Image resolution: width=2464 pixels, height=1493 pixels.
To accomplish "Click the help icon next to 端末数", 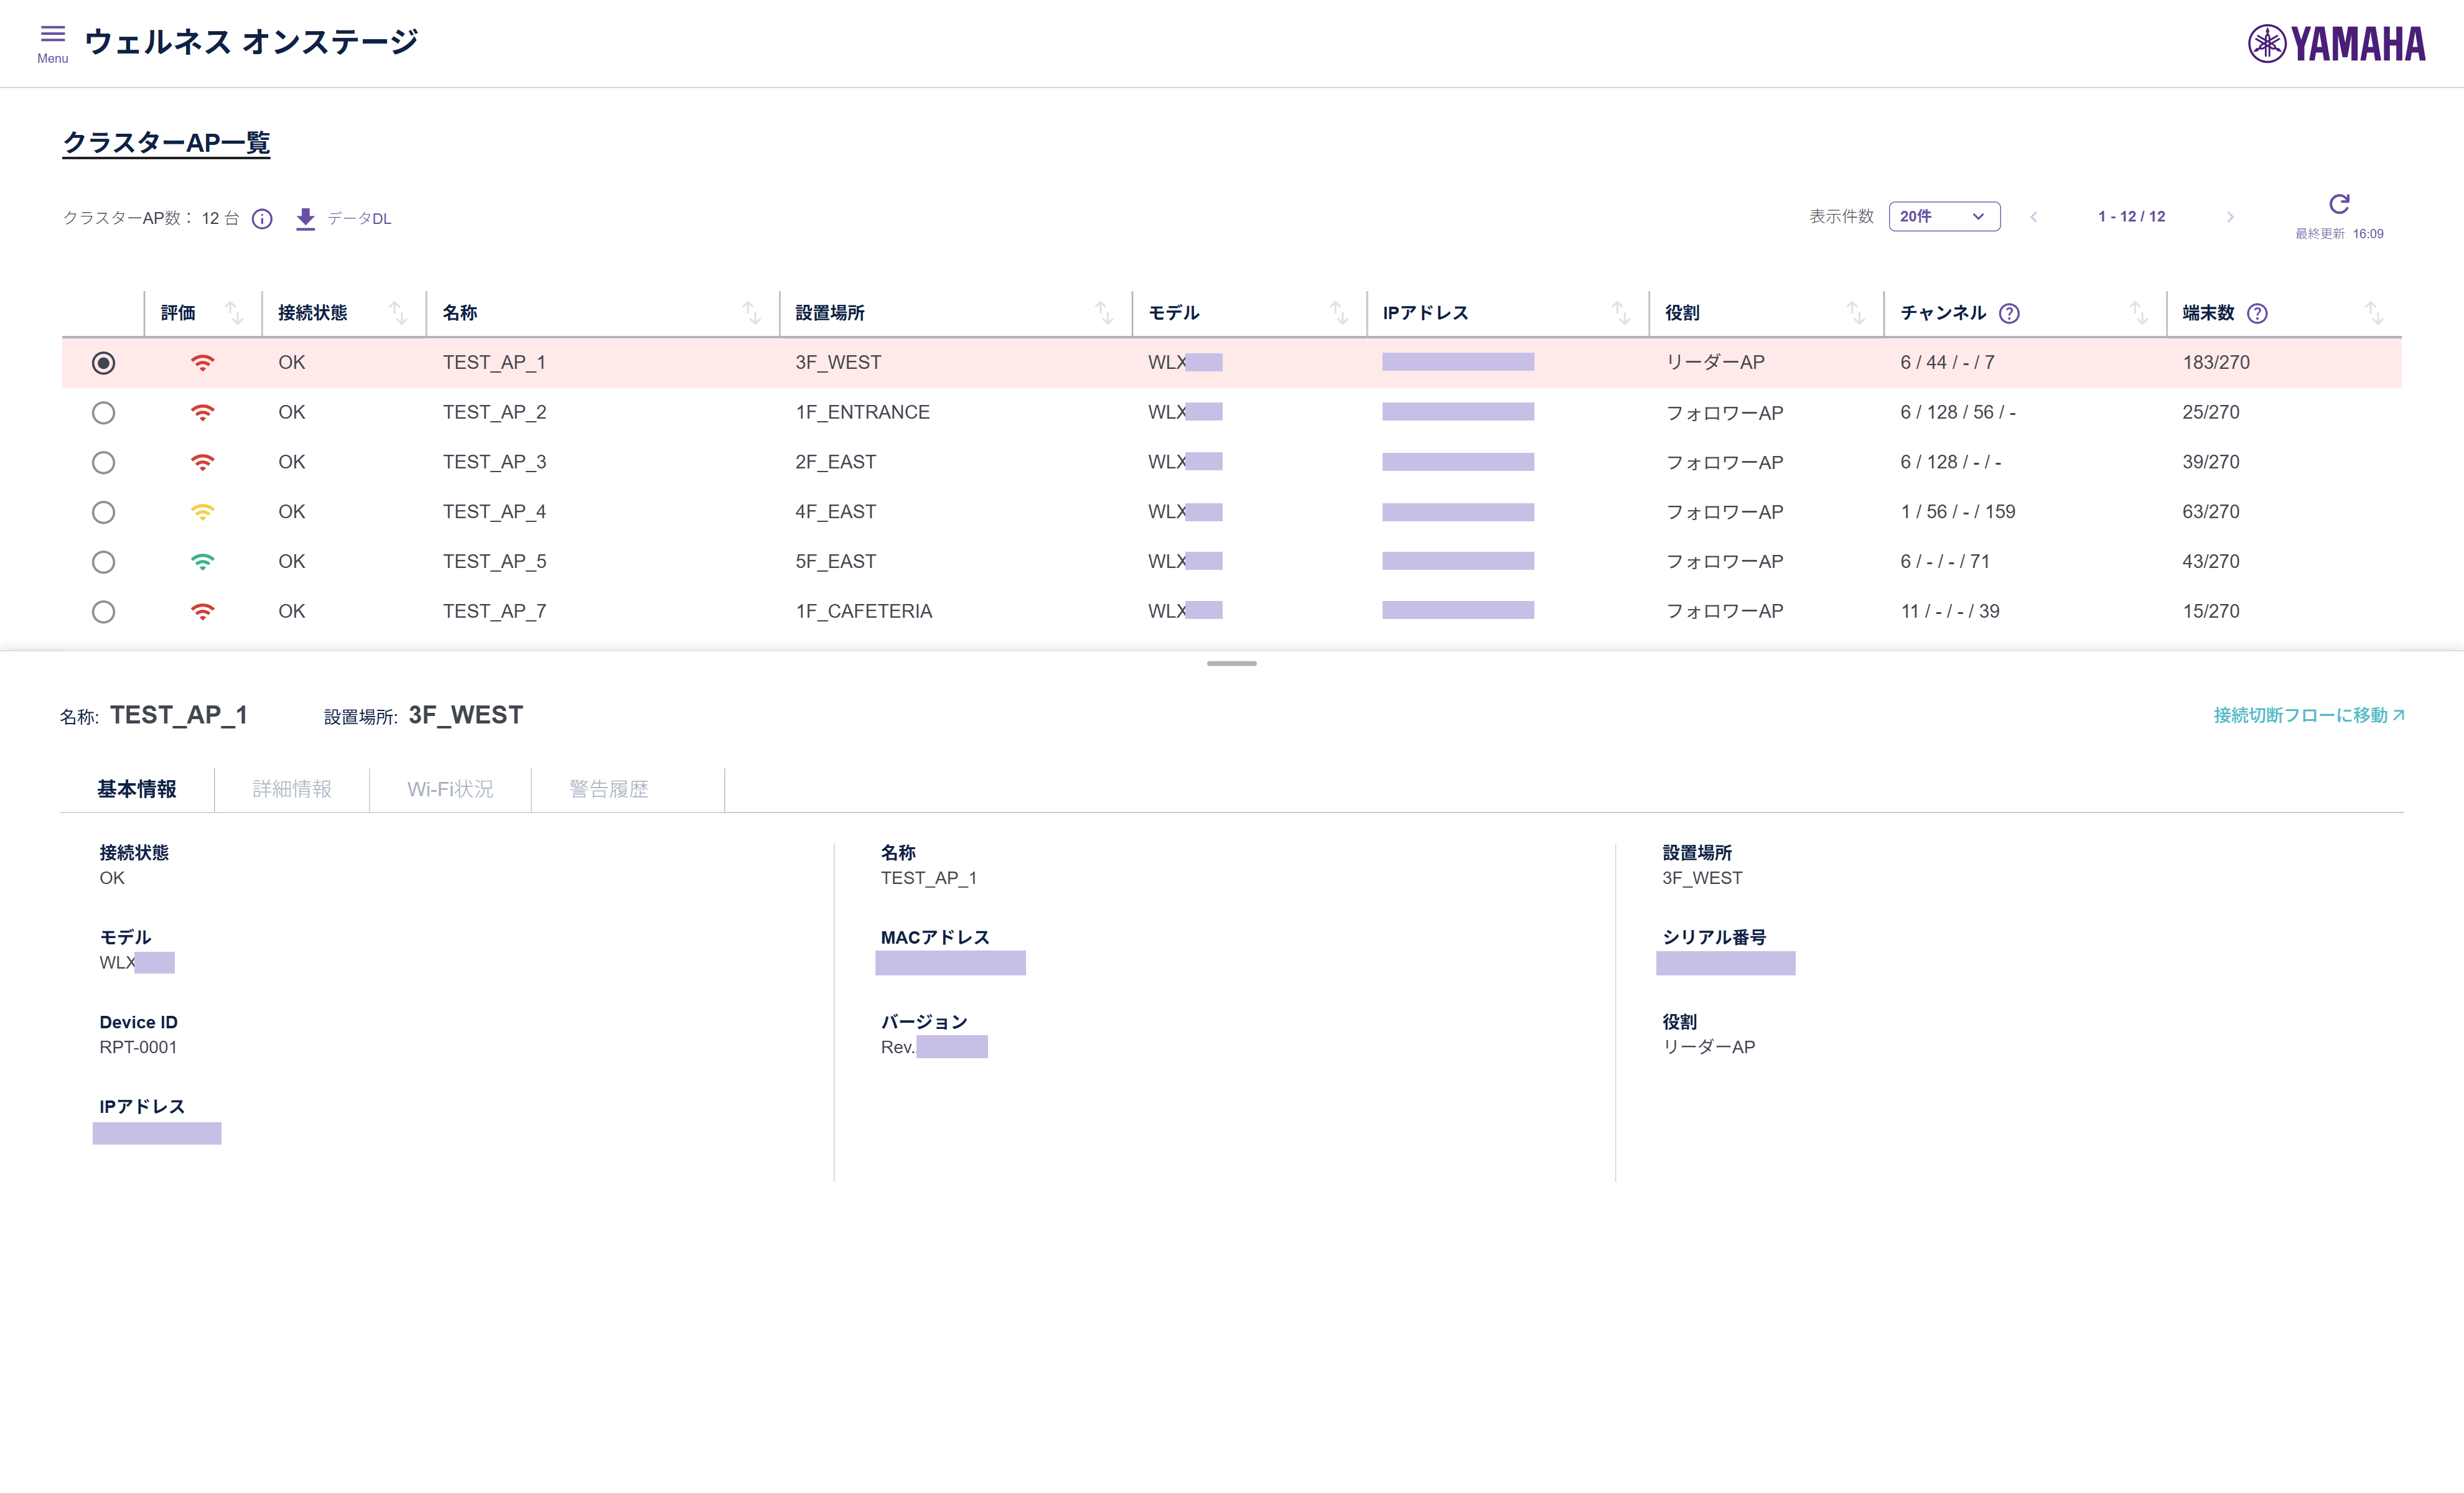I will point(2257,314).
